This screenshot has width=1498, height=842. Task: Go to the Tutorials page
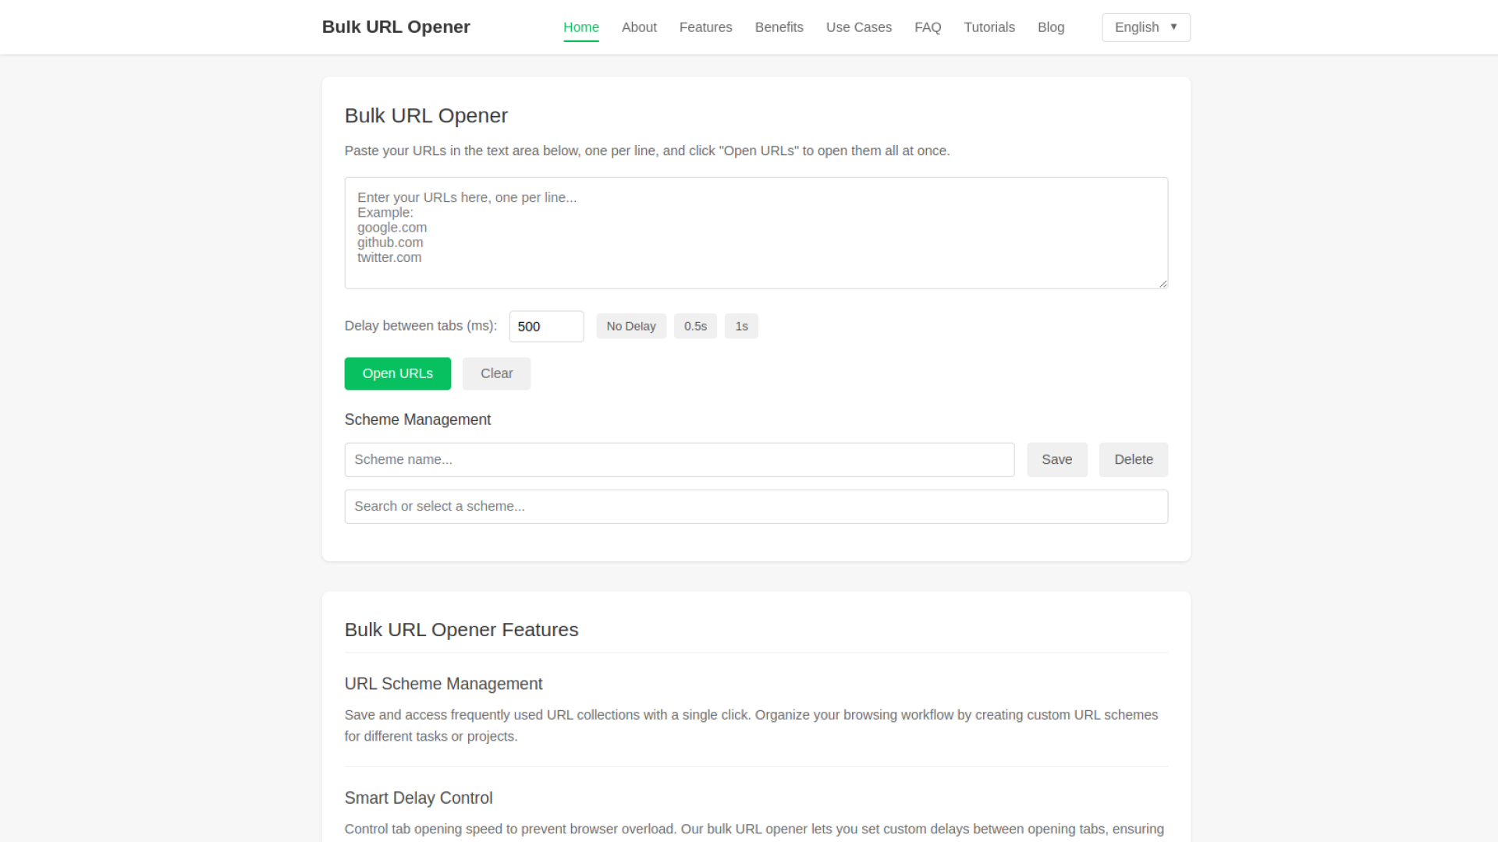click(x=989, y=27)
